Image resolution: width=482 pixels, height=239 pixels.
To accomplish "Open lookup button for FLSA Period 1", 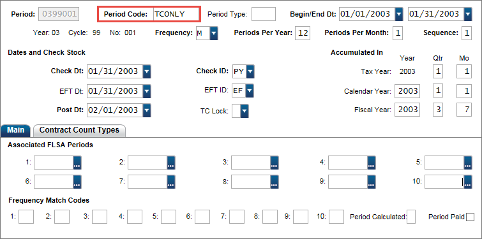I will [x=77, y=163].
